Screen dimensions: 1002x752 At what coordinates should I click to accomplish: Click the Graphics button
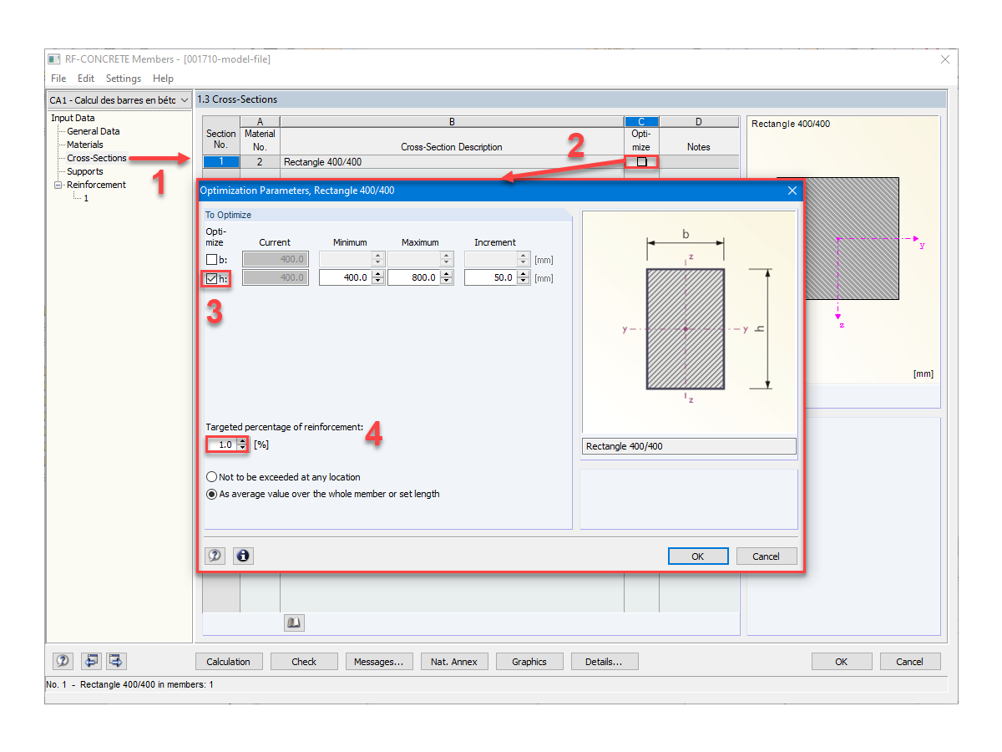click(529, 662)
